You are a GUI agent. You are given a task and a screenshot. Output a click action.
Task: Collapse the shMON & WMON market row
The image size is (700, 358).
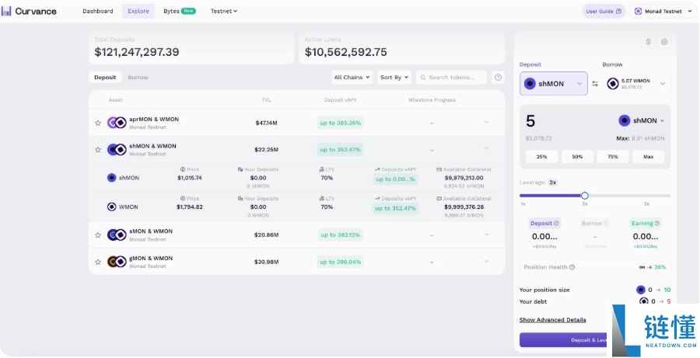[x=486, y=149]
